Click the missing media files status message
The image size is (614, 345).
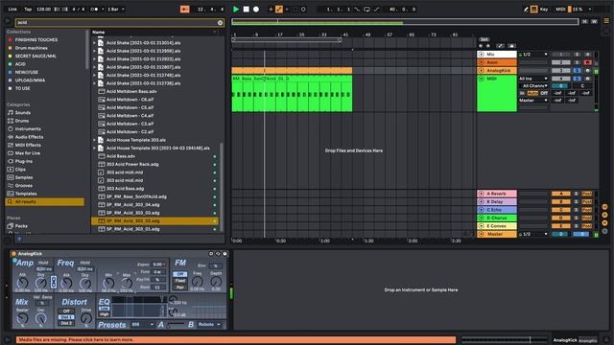236,339
